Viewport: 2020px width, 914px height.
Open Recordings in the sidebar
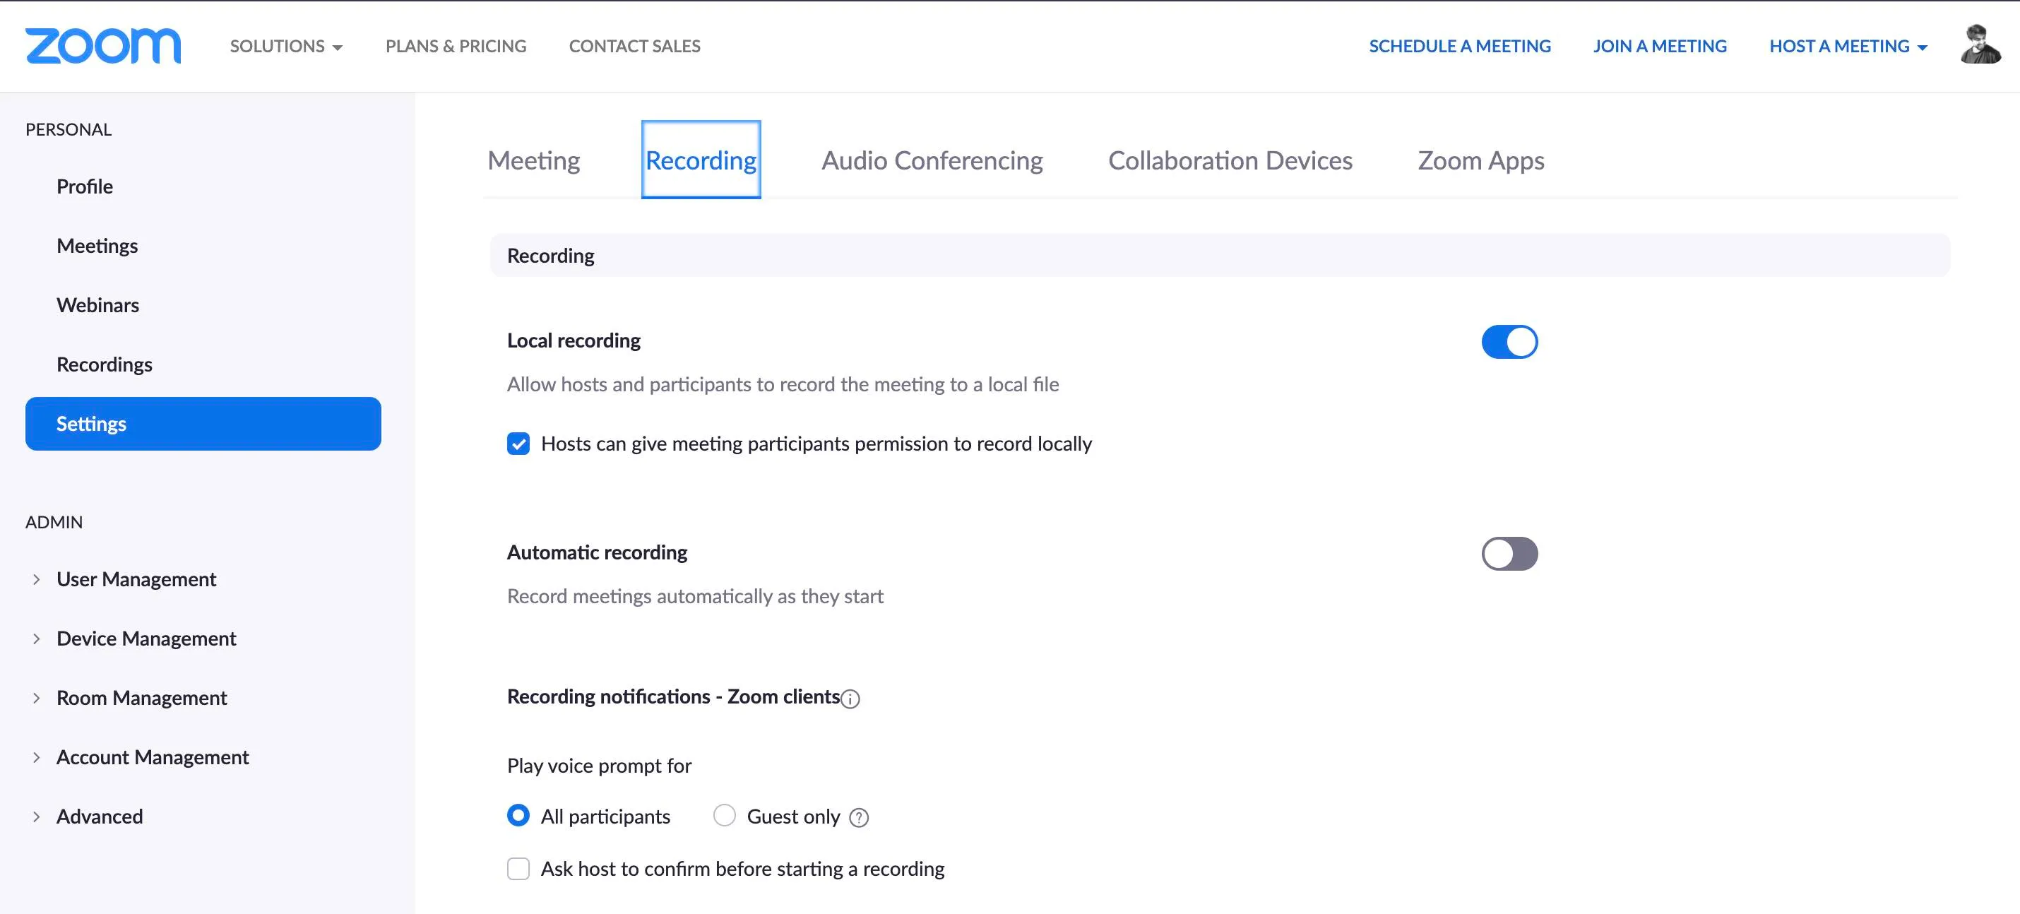[x=105, y=364]
